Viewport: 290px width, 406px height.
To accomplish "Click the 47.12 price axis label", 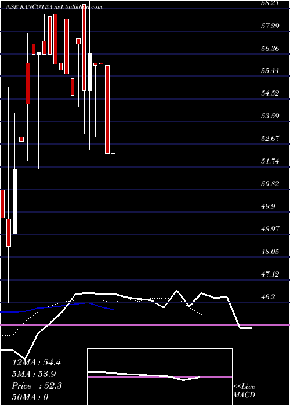I will [271, 274].
